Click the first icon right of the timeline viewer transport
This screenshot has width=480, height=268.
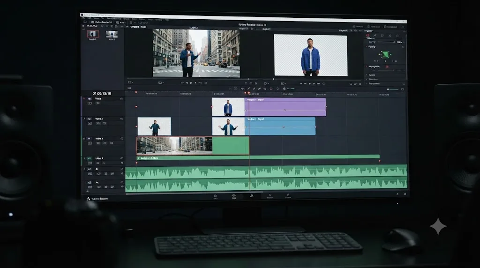351,84
